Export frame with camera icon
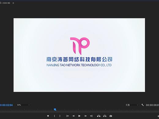Screen dimensions: 159x119 (111, 116)
